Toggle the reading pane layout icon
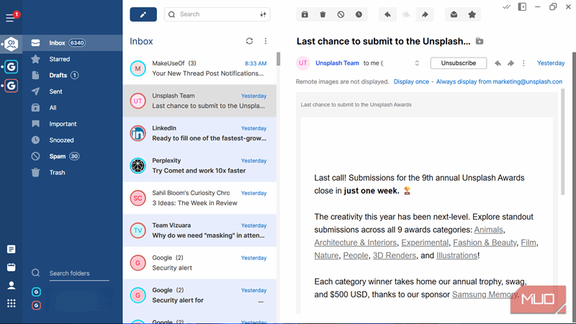 522,7
